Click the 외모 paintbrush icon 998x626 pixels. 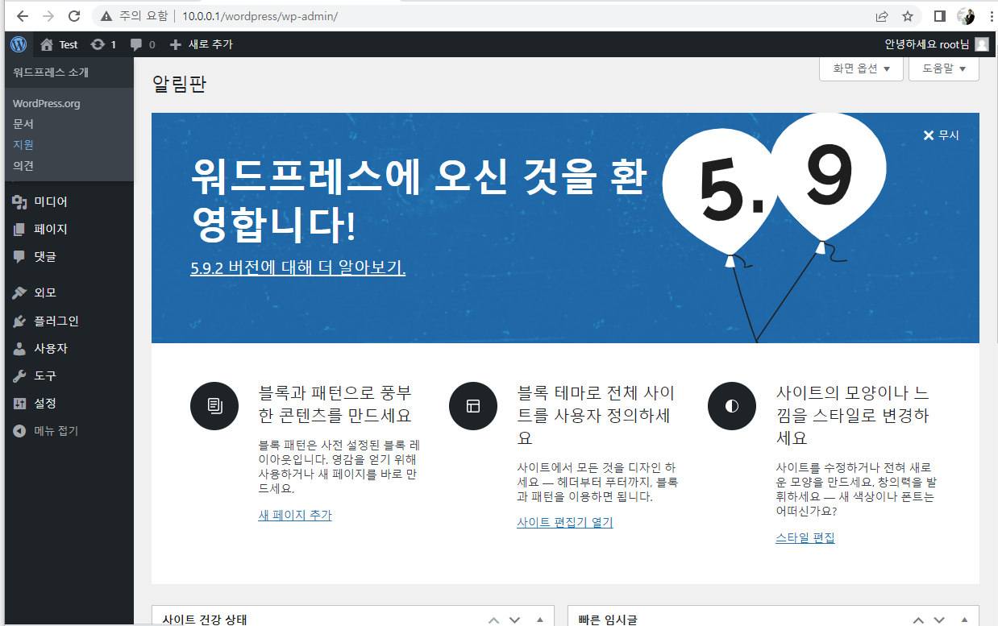click(x=20, y=292)
